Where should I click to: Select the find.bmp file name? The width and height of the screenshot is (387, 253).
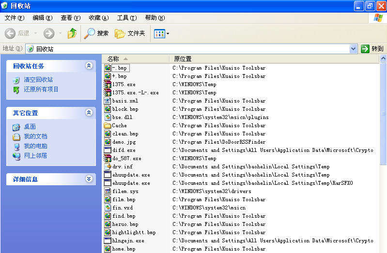coord(124,216)
